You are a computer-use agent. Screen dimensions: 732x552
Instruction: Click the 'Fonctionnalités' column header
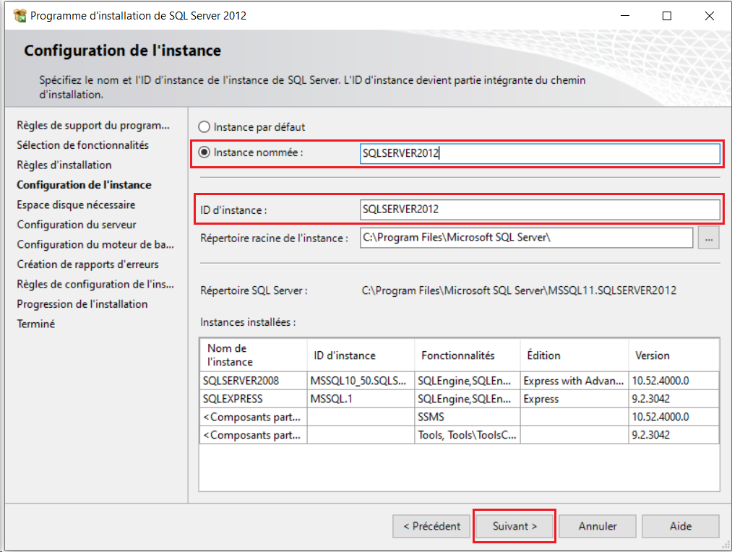(x=468, y=355)
